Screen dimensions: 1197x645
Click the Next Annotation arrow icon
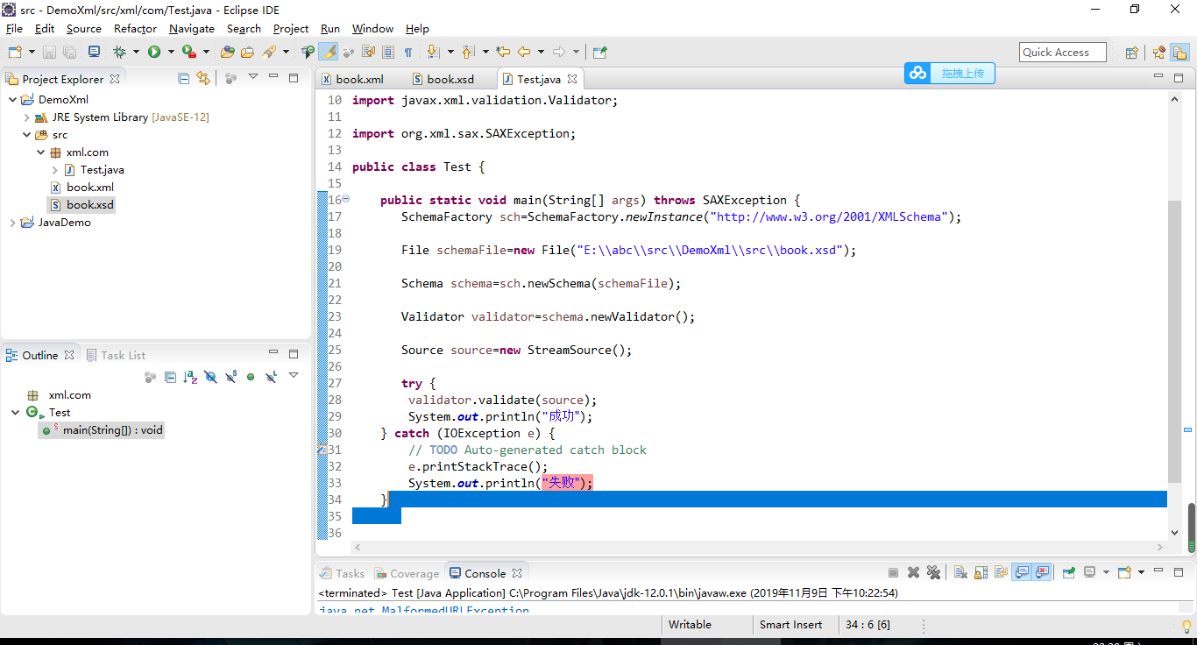point(433,53)
